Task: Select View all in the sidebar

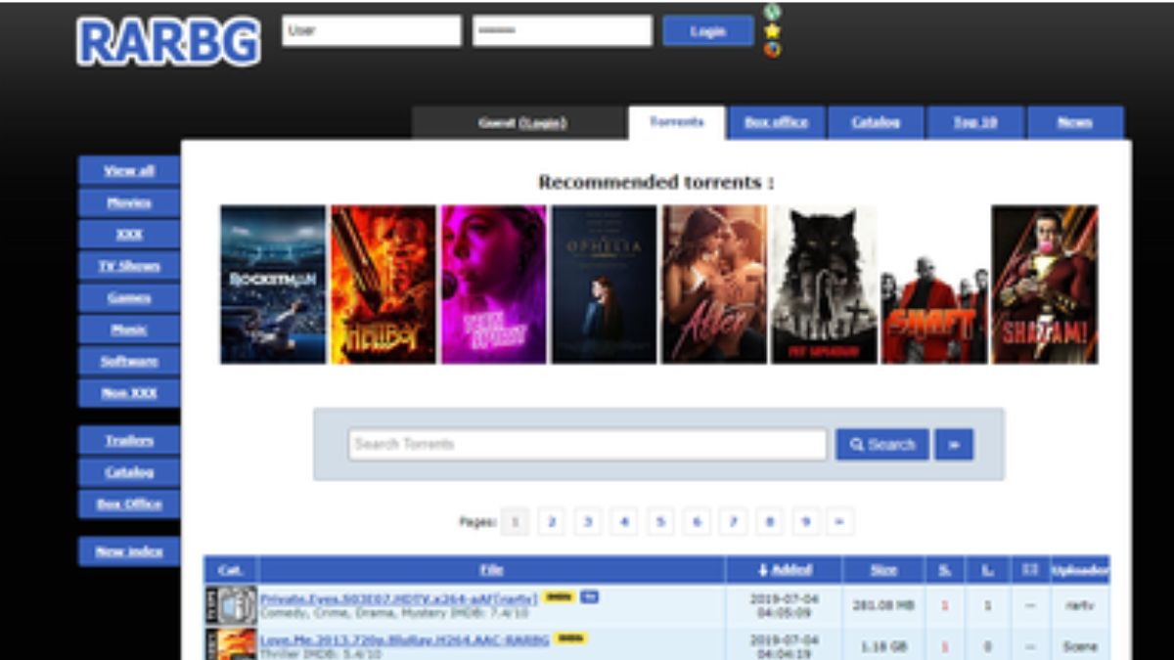Action: (129, 170)
